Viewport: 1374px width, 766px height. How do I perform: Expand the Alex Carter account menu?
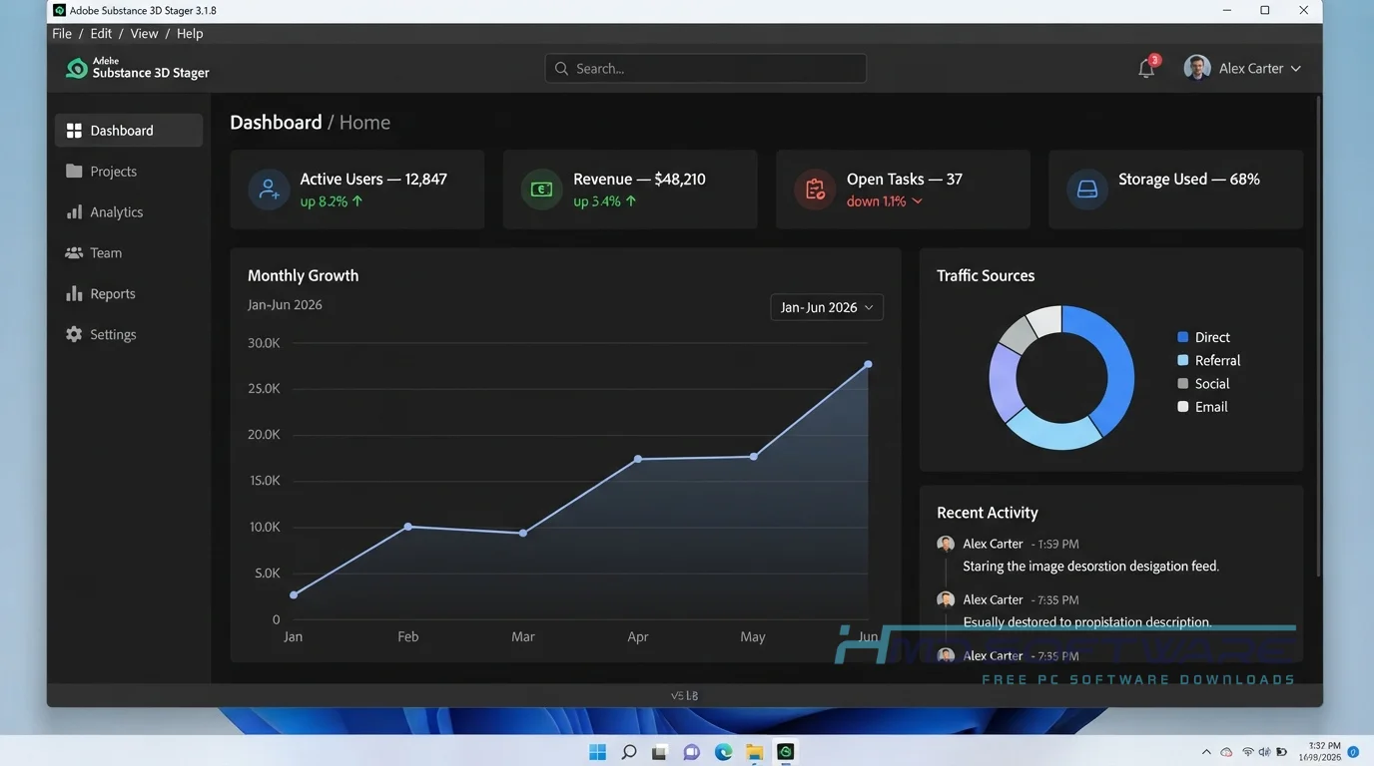1242,69
